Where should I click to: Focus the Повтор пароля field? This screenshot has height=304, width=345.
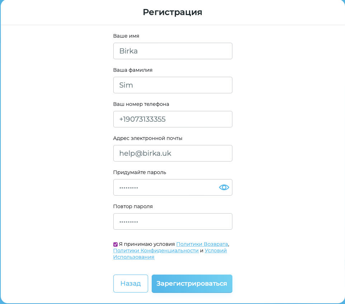(173, 221)
